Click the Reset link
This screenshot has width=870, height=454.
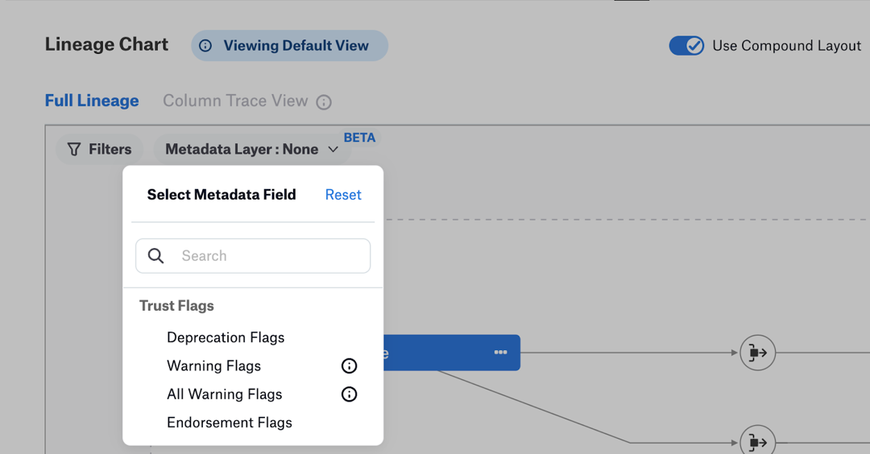pos(343,195)
